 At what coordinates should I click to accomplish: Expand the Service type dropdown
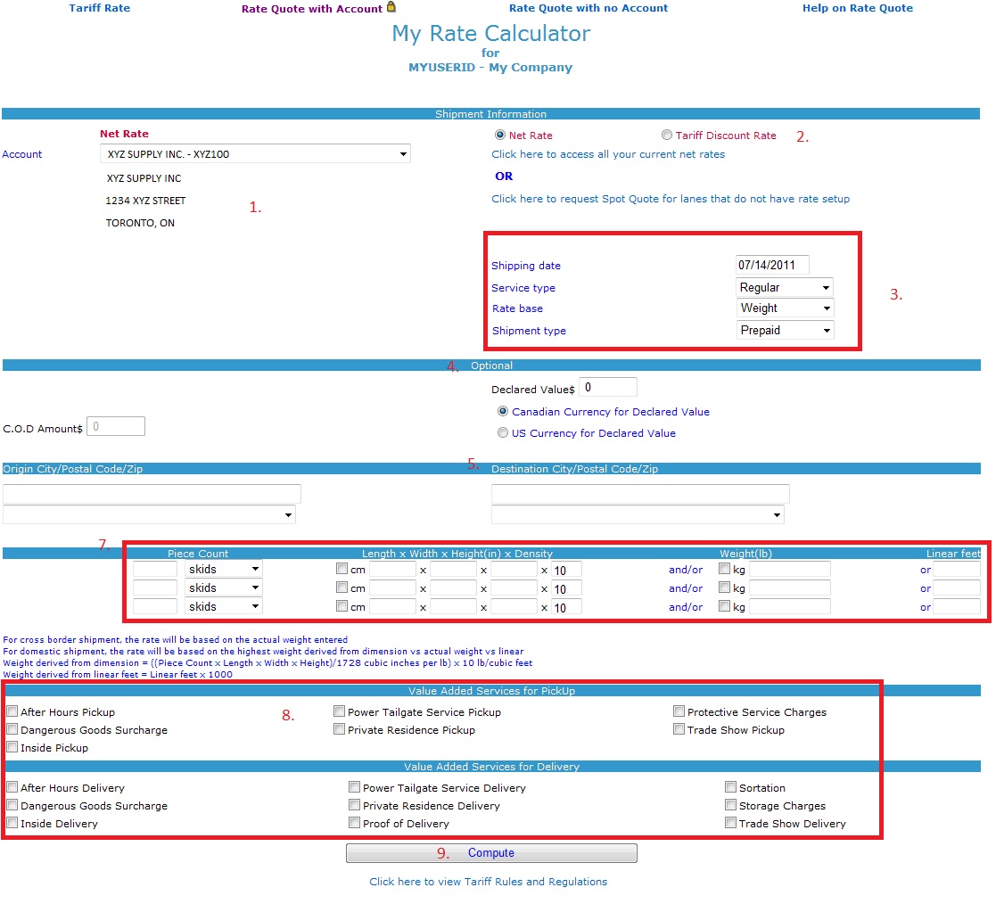click(785, 288)
